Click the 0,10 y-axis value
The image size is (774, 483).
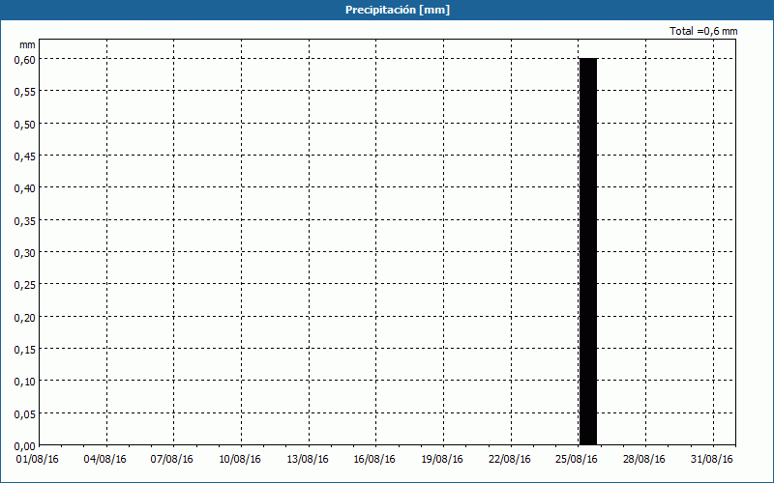click(x=25, y=382)
